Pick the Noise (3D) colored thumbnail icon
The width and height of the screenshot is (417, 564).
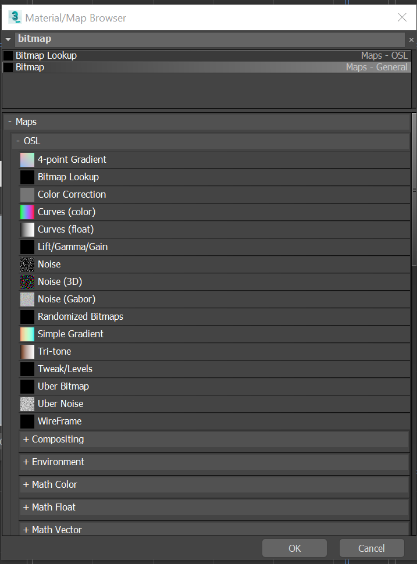tap(27, 282)
